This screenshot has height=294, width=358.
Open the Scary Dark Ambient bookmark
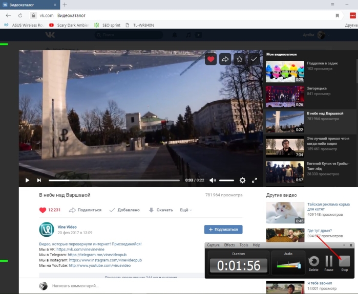69,25
